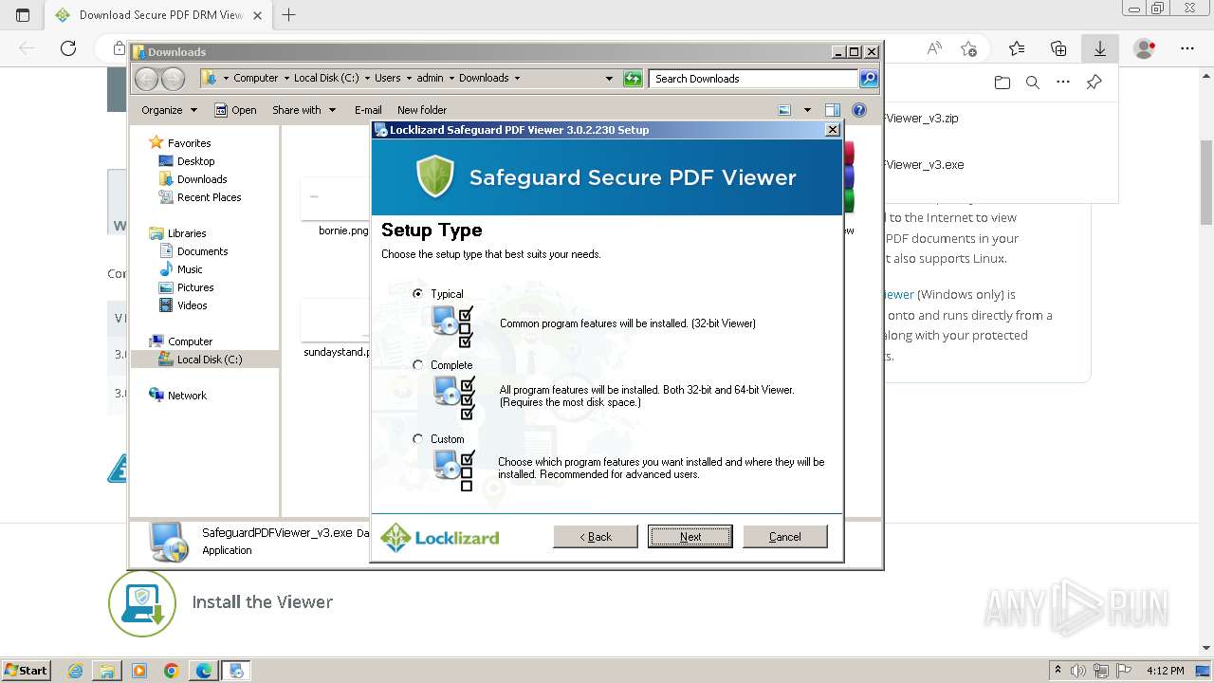Click the Typical setup disc icon
This screenshot has width=1214, height=683.
(453, 324)
